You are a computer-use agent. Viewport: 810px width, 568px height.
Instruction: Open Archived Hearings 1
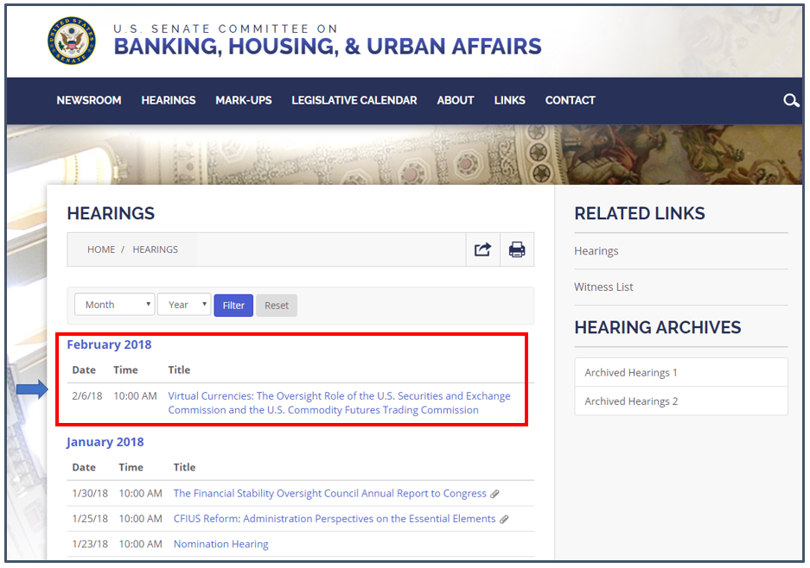click(681, 372)
